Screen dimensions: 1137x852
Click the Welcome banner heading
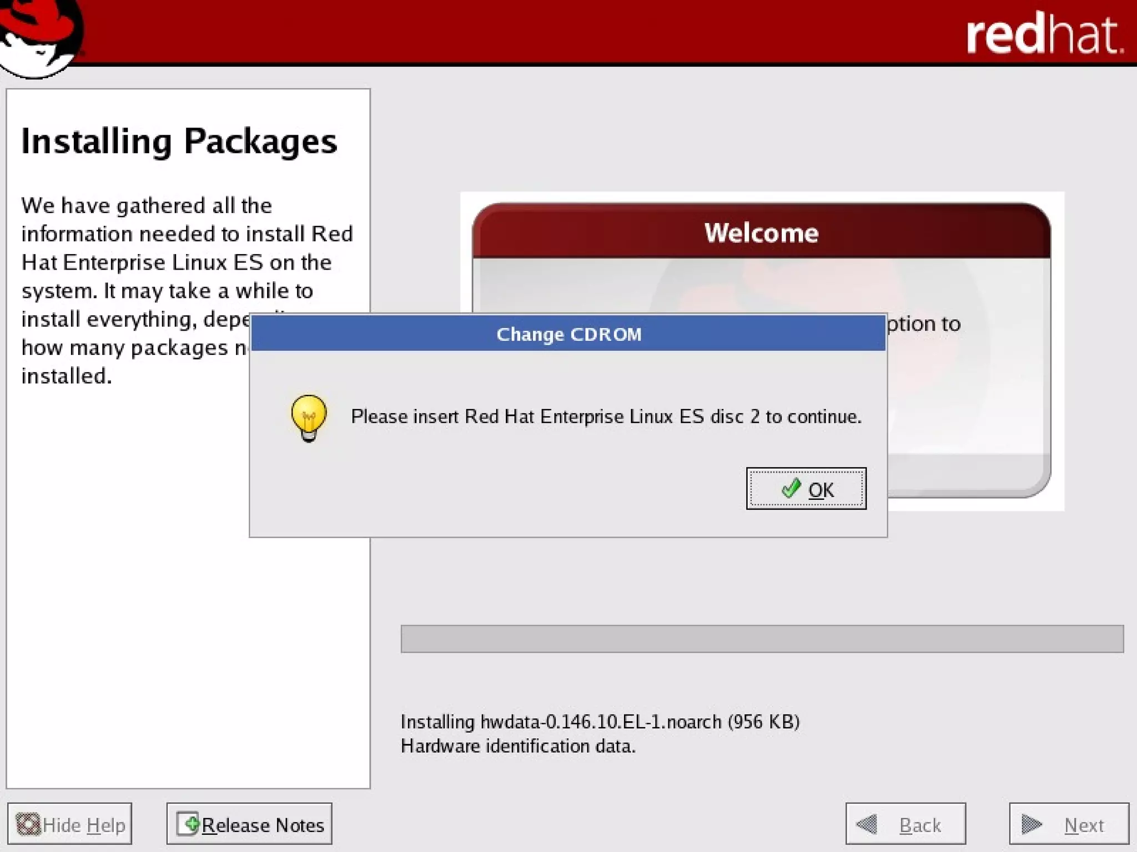[761, 233]
